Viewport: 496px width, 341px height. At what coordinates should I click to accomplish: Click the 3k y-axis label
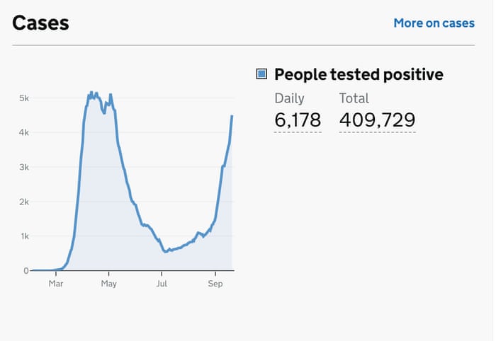tap(23, 168)
